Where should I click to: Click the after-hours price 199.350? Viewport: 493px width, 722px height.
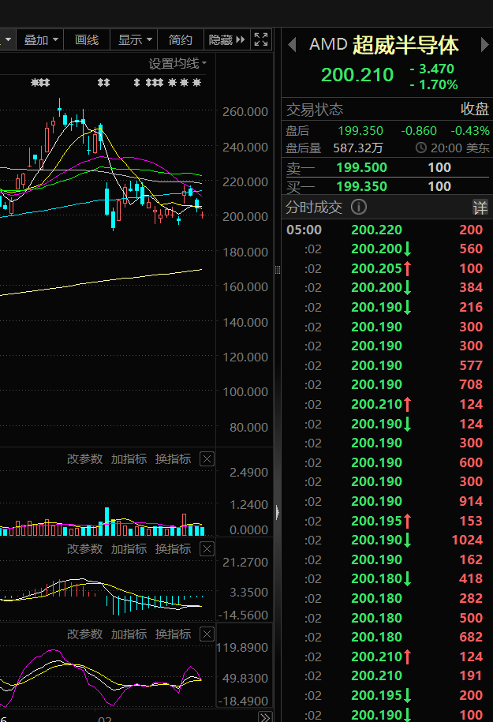[360, 131]
